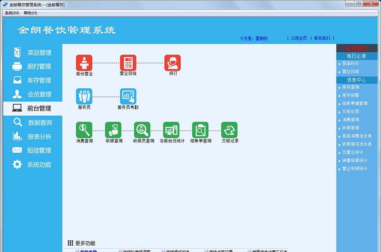Open the 前台营业 front desk operation icon

click(84, 62)
